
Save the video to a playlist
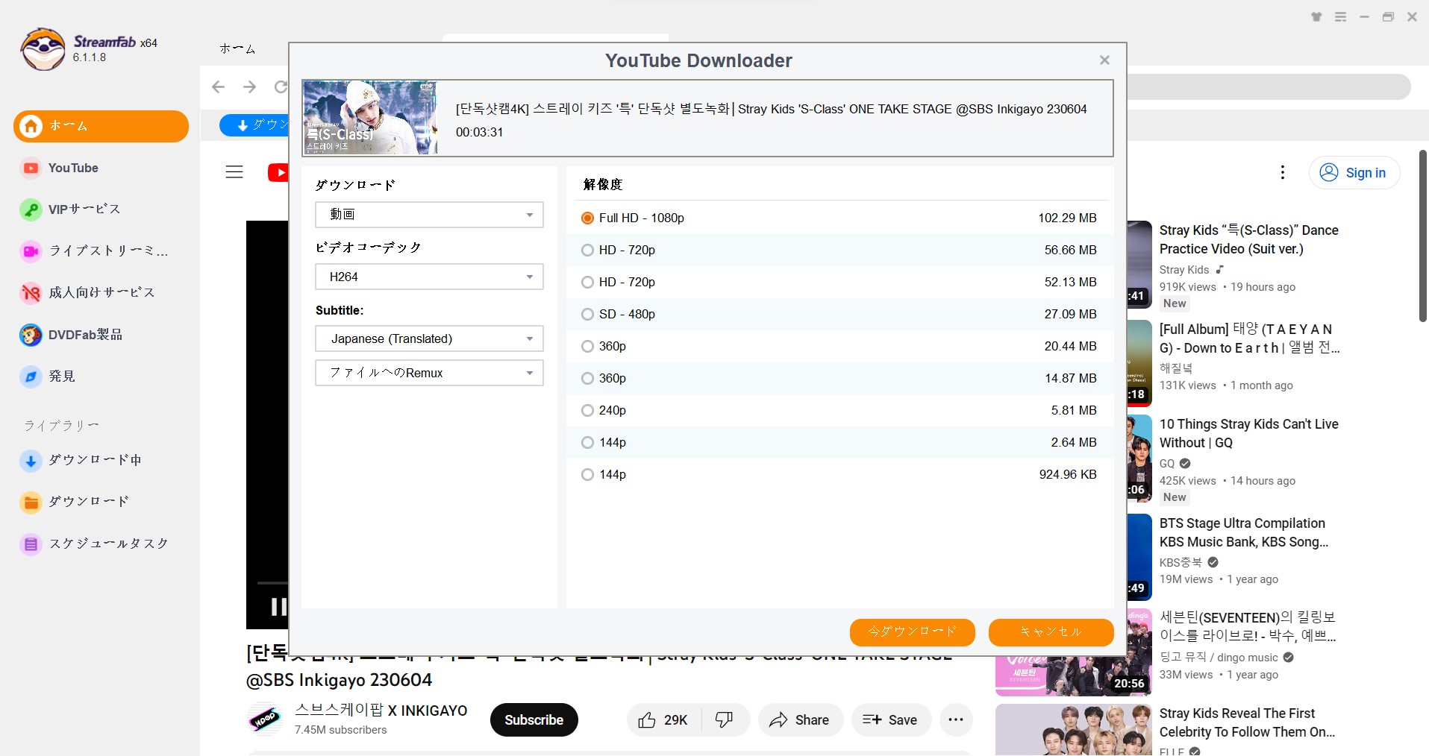pyautogui.click(x=890, y=719)
